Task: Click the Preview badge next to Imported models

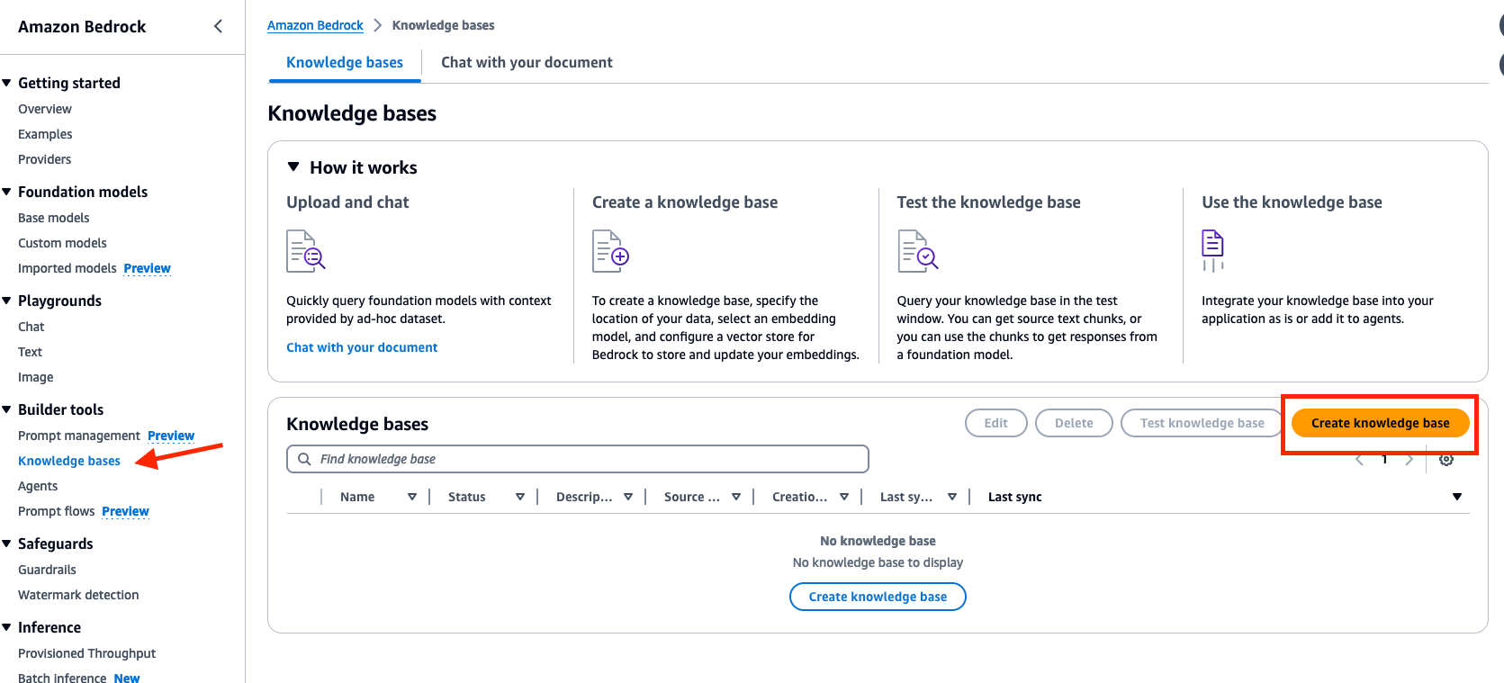Action: click(148, 268)
